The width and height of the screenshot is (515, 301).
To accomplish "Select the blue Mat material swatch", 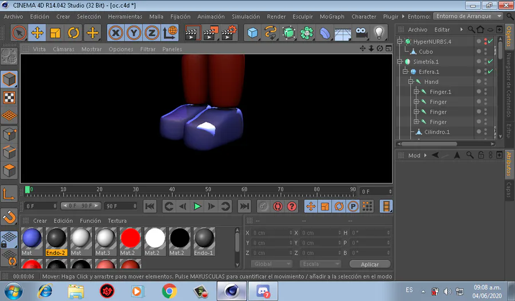I will [x=32, y=242].
